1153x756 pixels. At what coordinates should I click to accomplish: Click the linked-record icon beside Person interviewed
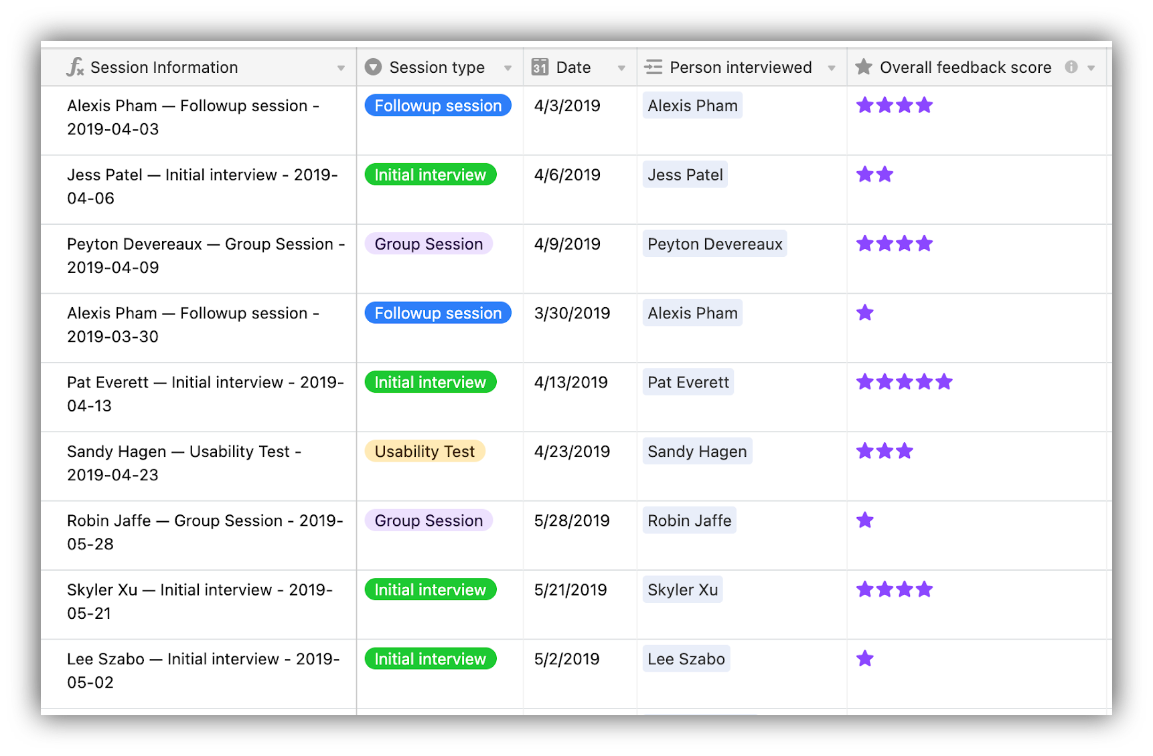click(653, 67)
